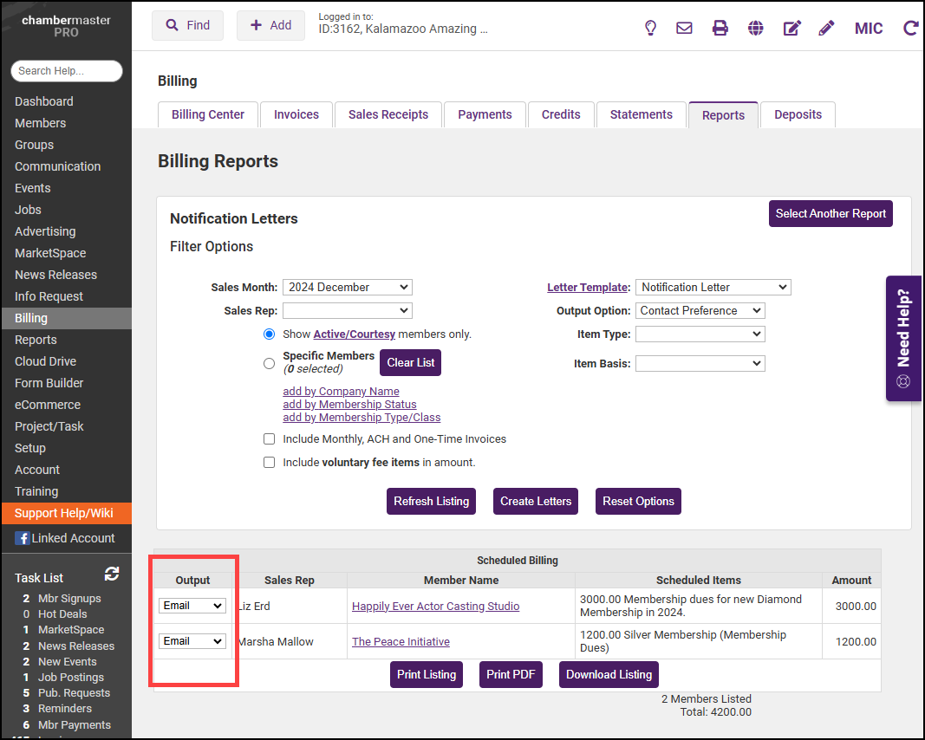Click the printer icon in header

point(720,28)
